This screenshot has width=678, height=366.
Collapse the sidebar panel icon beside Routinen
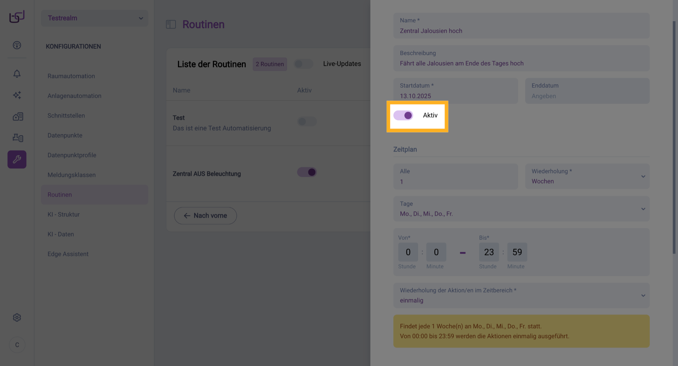click(171, 24)
